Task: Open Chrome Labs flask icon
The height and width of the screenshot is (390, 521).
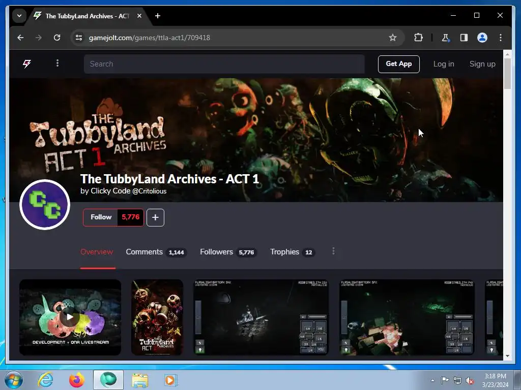Action: (x=446, y=38)
